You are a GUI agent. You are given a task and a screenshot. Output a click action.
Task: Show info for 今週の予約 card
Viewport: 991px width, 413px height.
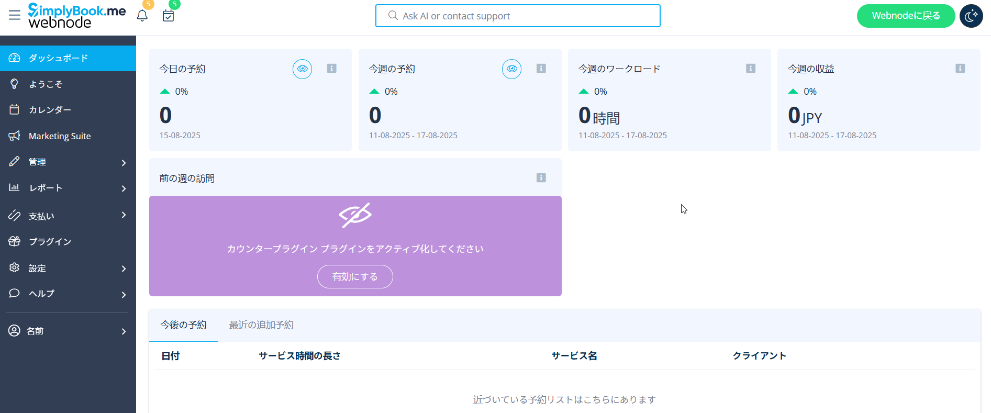point(541,68)
